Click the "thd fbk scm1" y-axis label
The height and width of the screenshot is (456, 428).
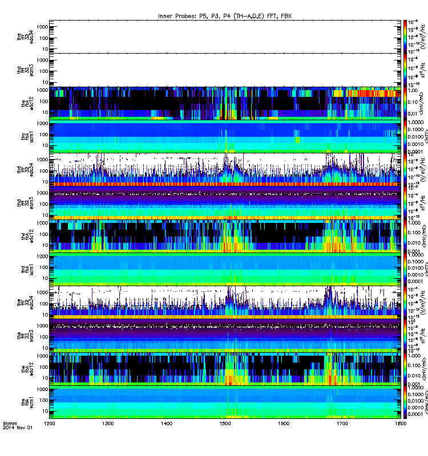pos(27,269)
